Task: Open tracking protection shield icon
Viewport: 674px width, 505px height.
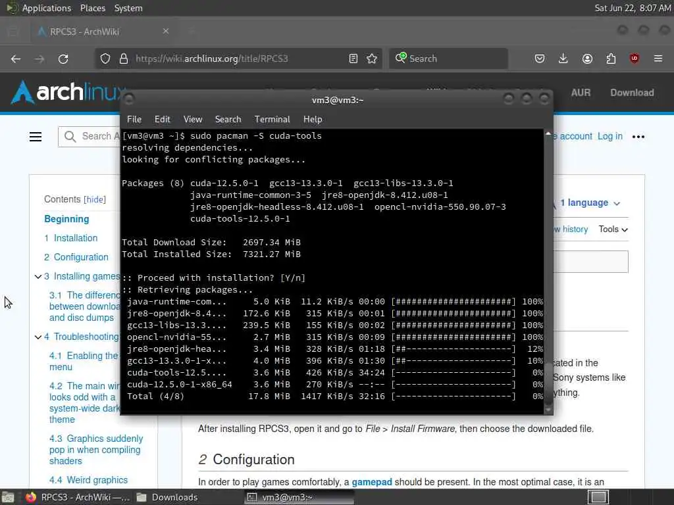Action: point(105,59)
